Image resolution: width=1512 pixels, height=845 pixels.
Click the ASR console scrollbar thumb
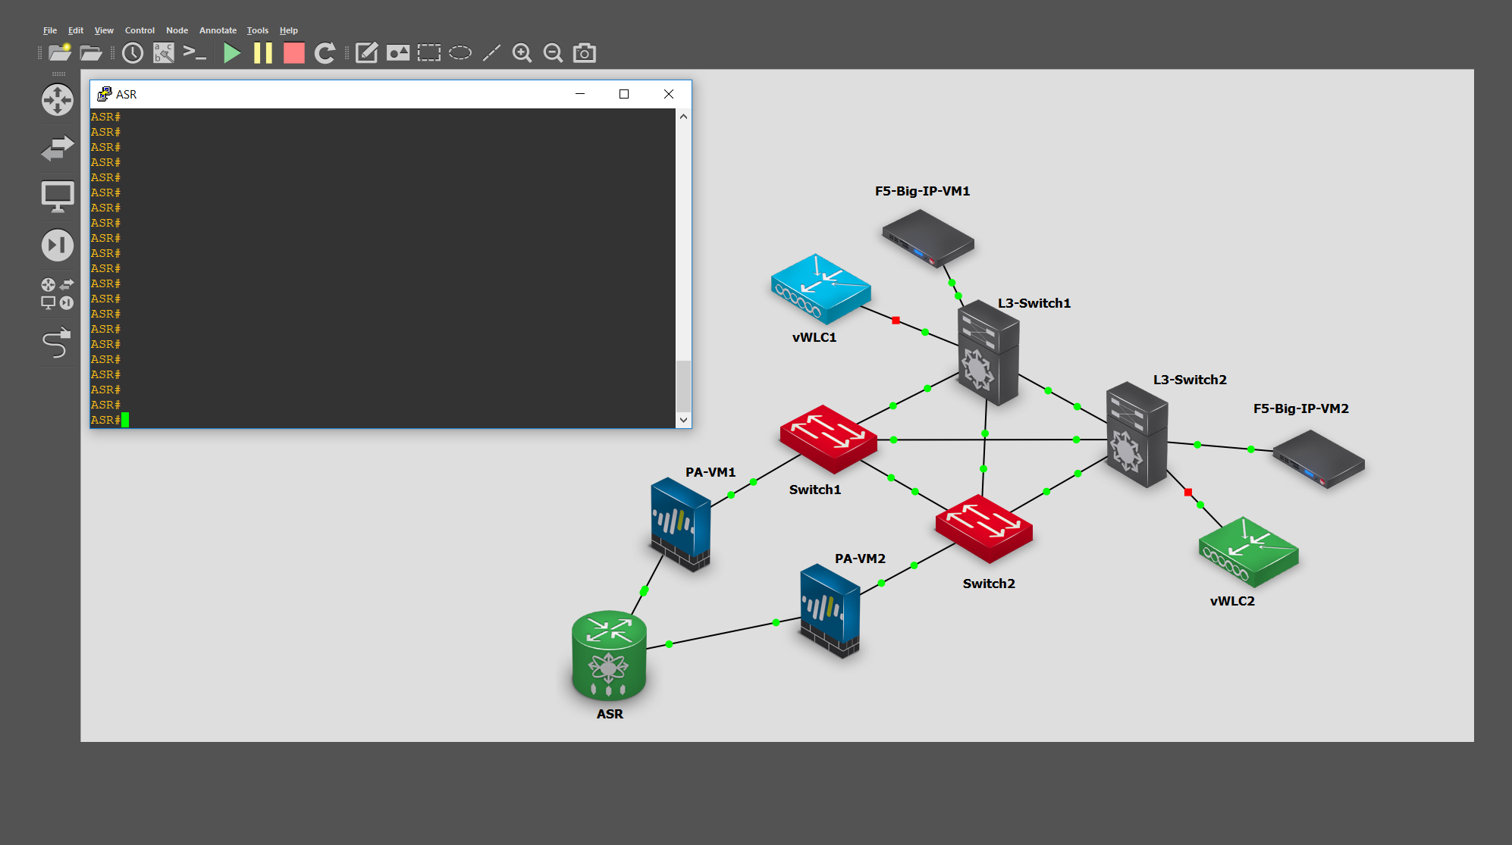683,387
